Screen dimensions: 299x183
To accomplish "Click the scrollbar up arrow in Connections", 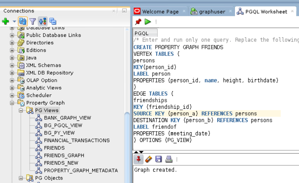I will 127,29.
